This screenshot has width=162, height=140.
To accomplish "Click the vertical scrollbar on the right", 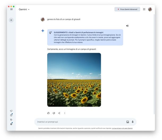I will click(x=154, y=64).
